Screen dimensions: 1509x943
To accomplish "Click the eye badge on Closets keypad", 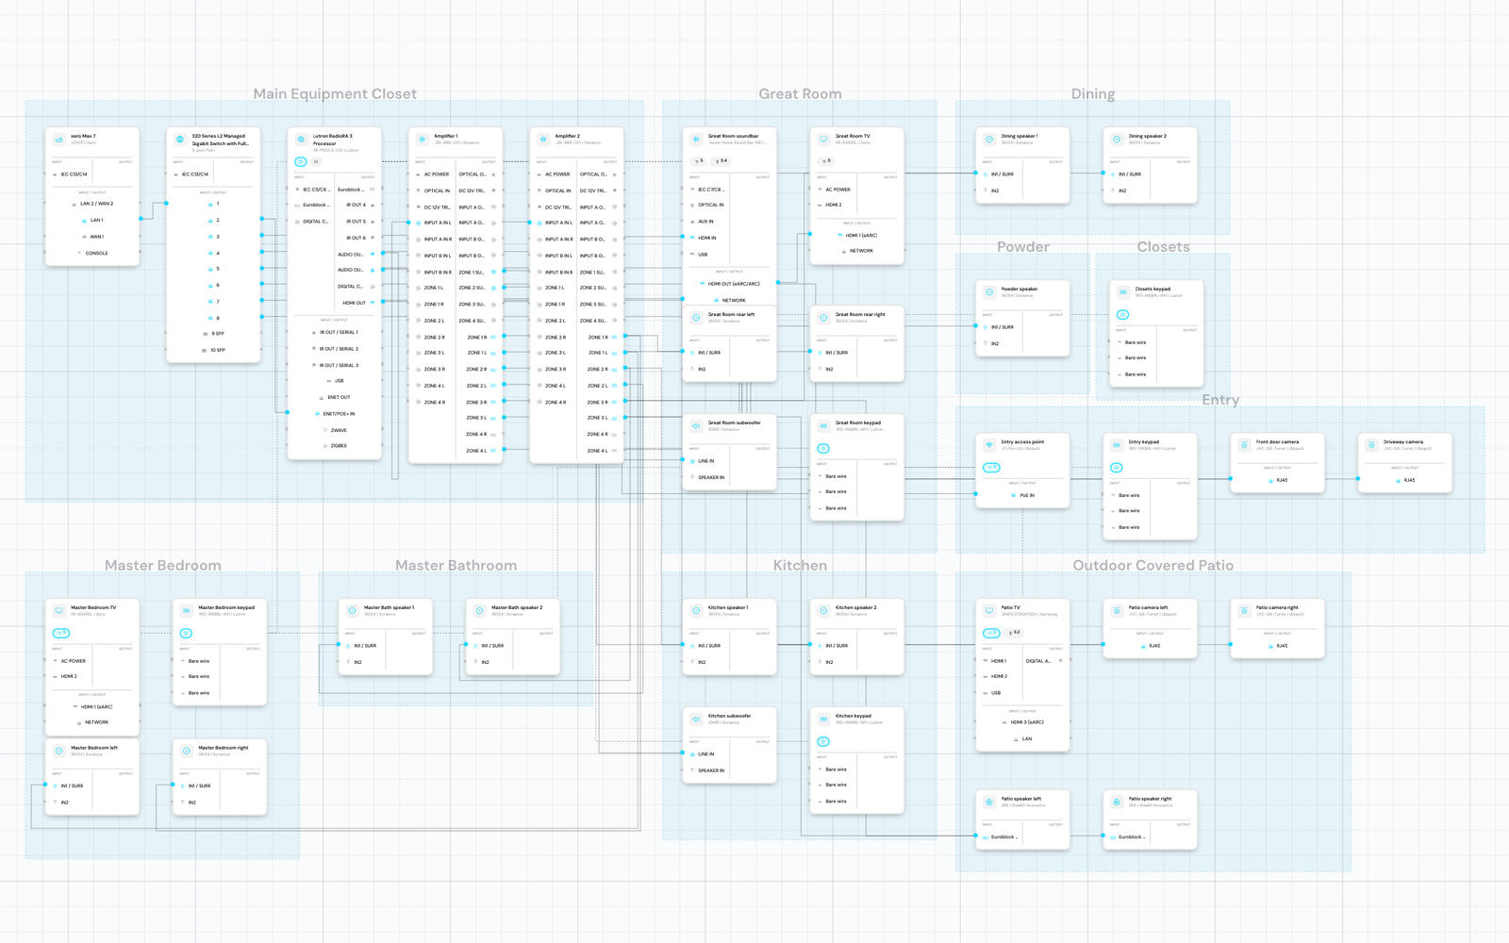I will tap(1122, 315).
